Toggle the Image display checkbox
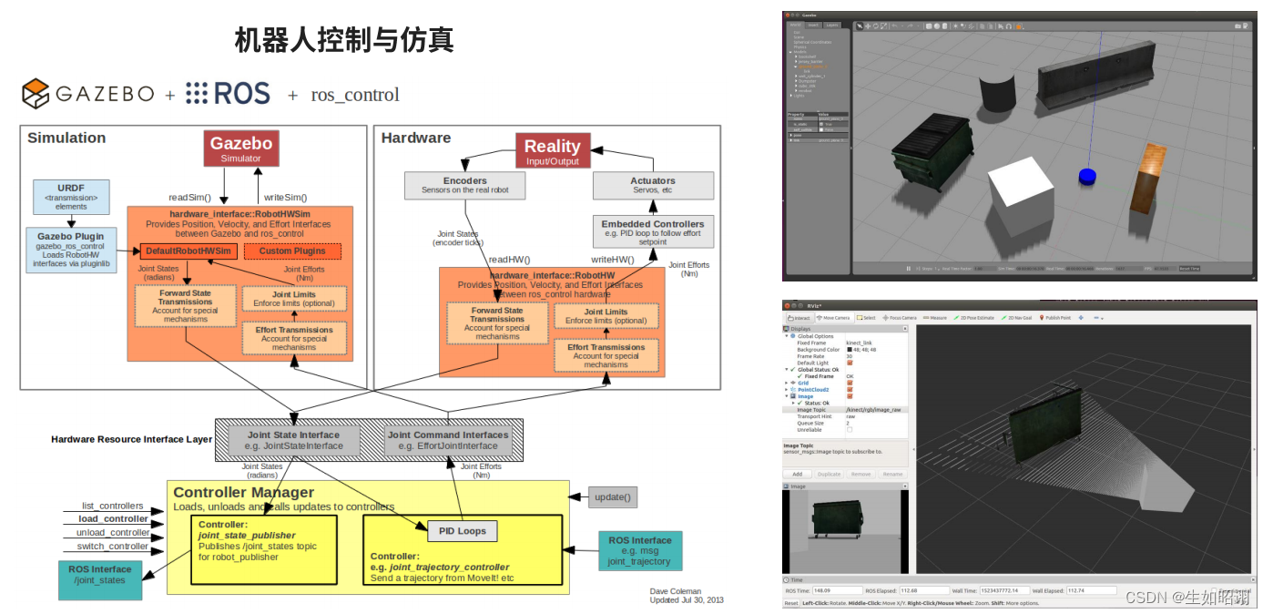 tap(850, 396)
